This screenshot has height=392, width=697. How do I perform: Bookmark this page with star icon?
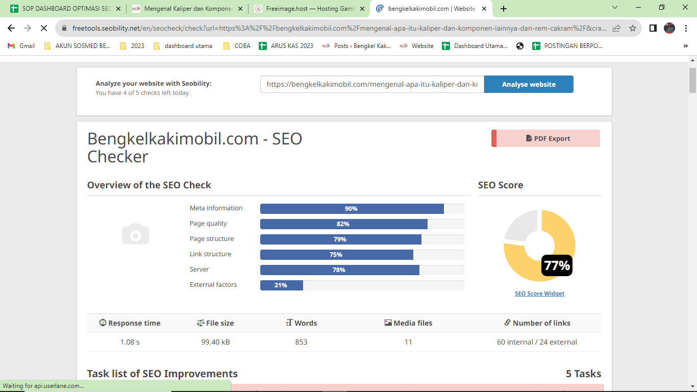(633, 29)
